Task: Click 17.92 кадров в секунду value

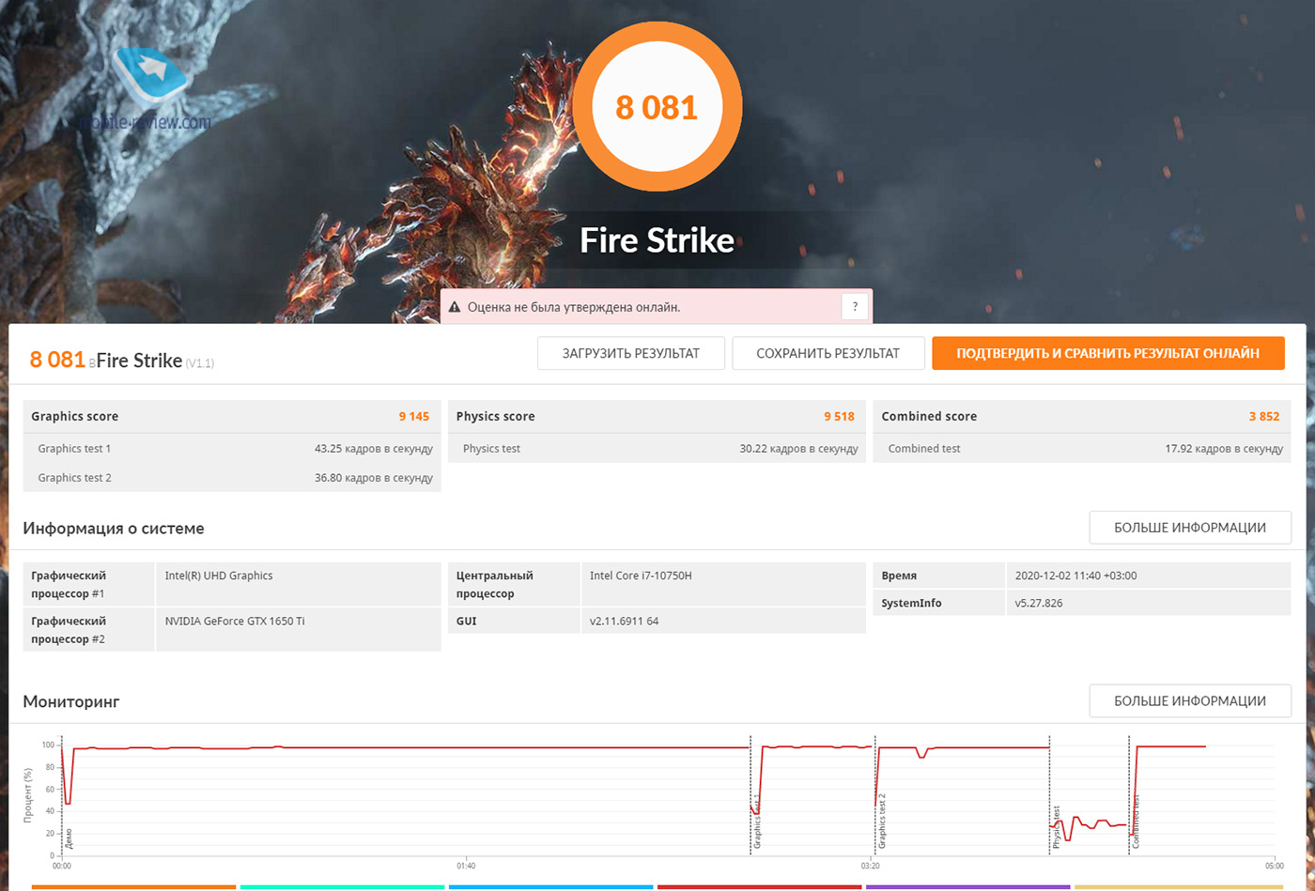Action: point(1224,449)
